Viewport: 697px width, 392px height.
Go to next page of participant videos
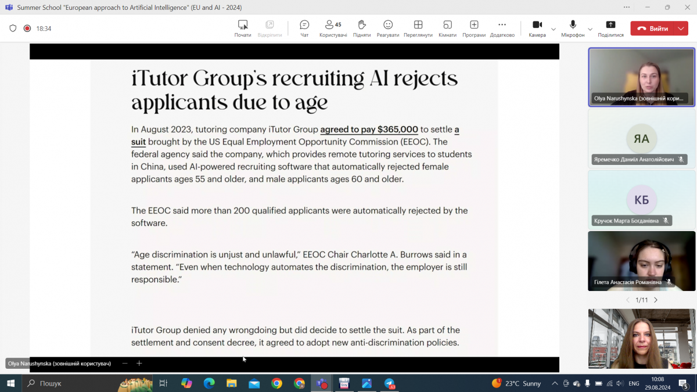[656, 300]
